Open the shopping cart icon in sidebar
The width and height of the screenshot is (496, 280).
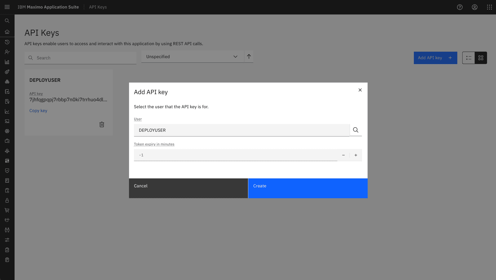point(7,210)
